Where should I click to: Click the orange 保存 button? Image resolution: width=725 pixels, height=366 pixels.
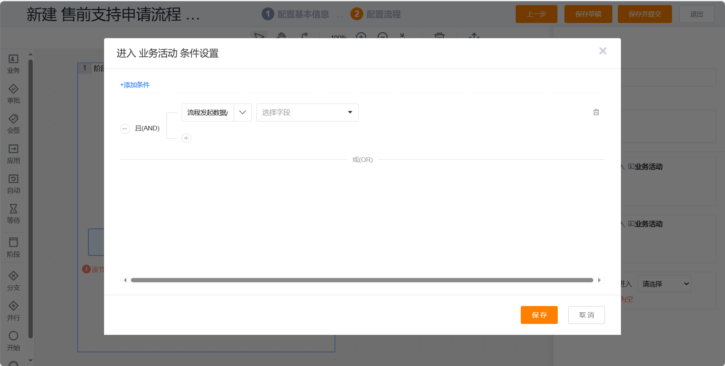pyautogui.click(x=539, y=315)
